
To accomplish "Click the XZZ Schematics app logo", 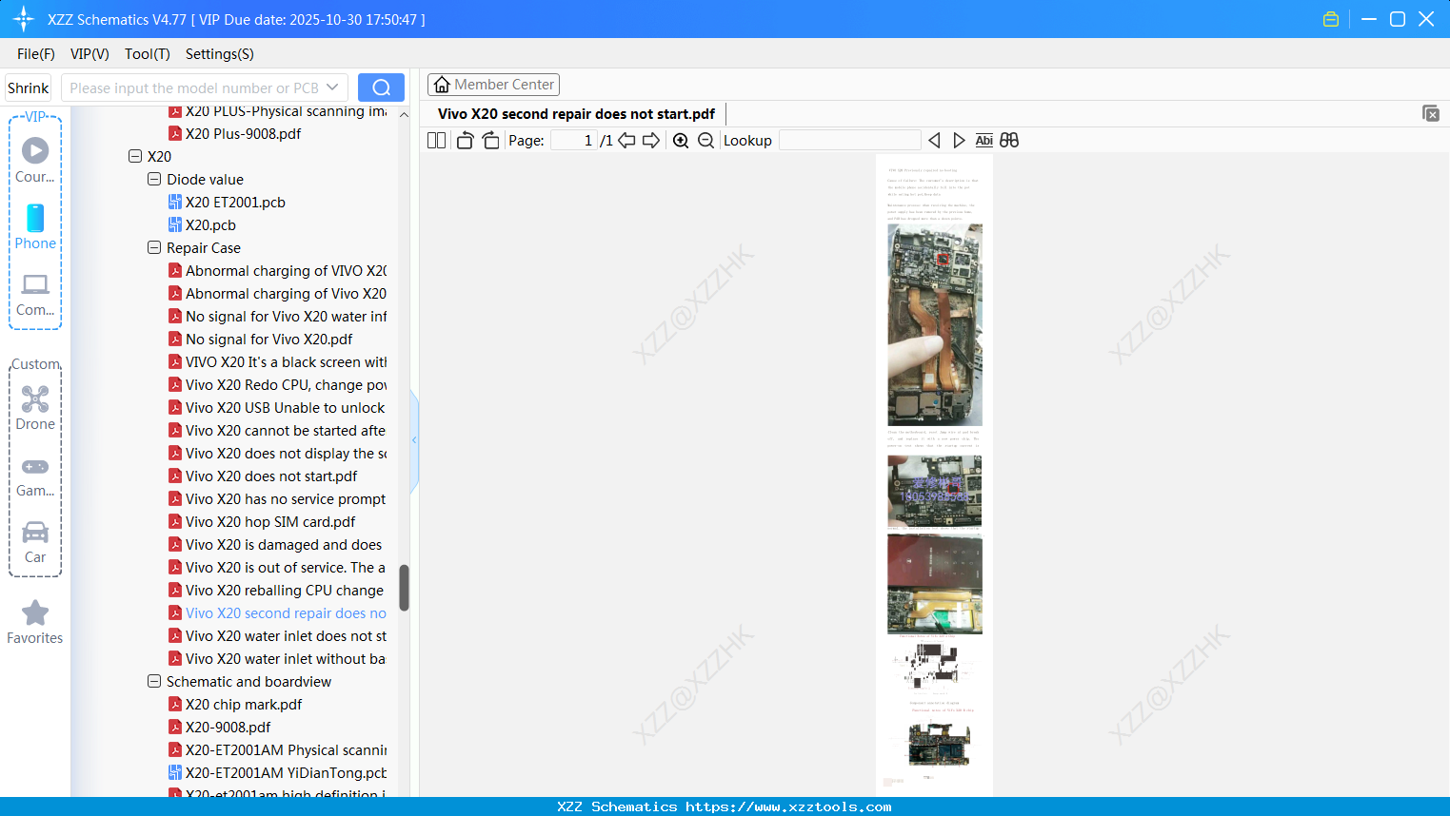I will (x=24, y=19).
